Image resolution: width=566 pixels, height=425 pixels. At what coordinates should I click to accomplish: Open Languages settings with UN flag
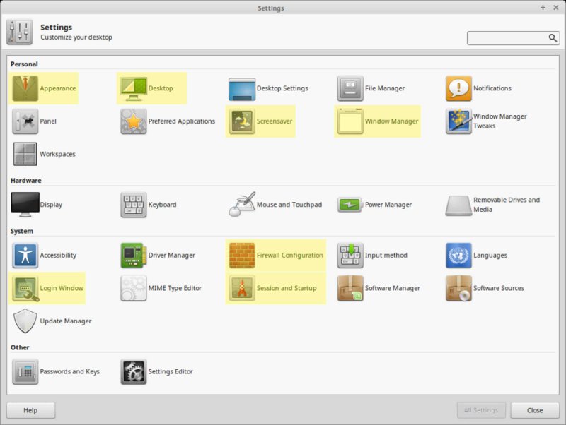(458, 256)
